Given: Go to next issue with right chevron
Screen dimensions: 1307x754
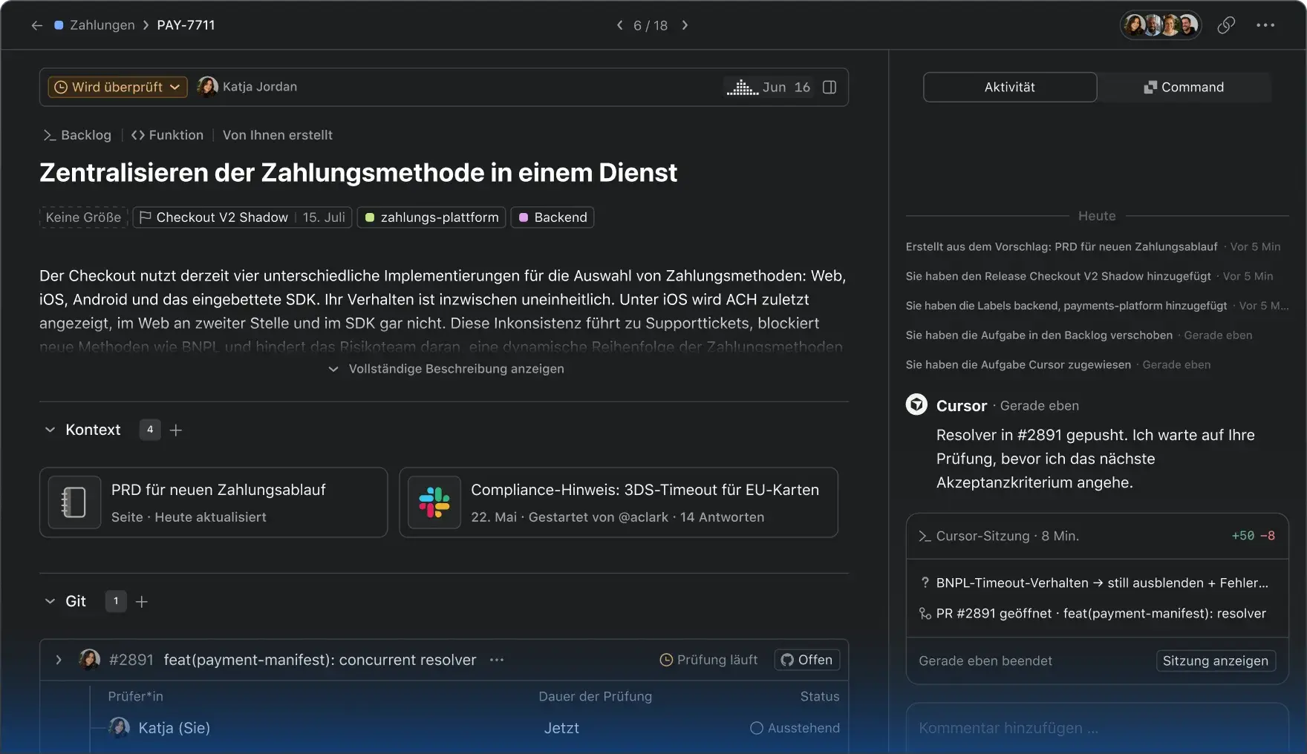Looking at the screenshot, I should coord(685,25).
